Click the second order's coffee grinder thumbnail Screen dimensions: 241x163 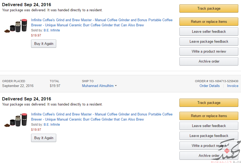pyautogui.click(x=16, y=120)
